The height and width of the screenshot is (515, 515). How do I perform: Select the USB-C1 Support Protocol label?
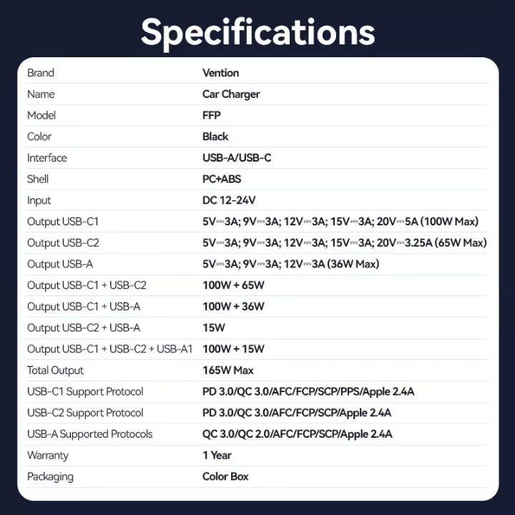click(85, 391)
